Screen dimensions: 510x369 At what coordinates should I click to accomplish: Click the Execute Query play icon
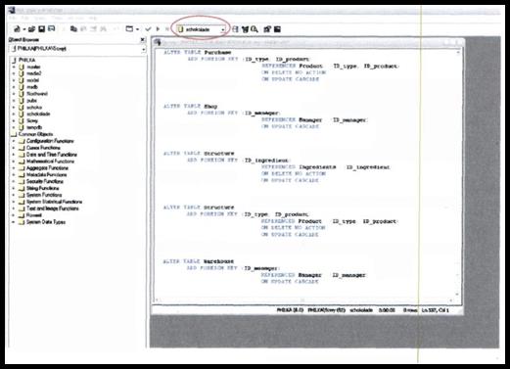(158, 29)
